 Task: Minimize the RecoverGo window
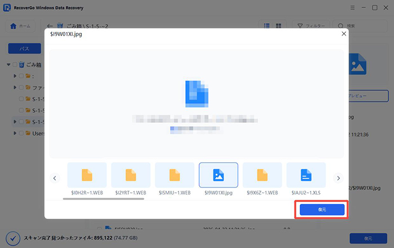364,8
